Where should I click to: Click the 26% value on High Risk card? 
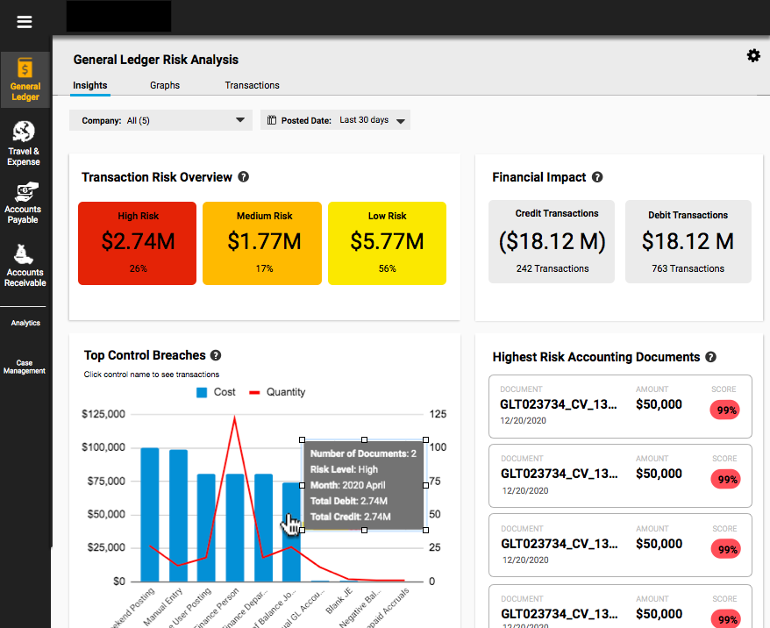(138, 268)
